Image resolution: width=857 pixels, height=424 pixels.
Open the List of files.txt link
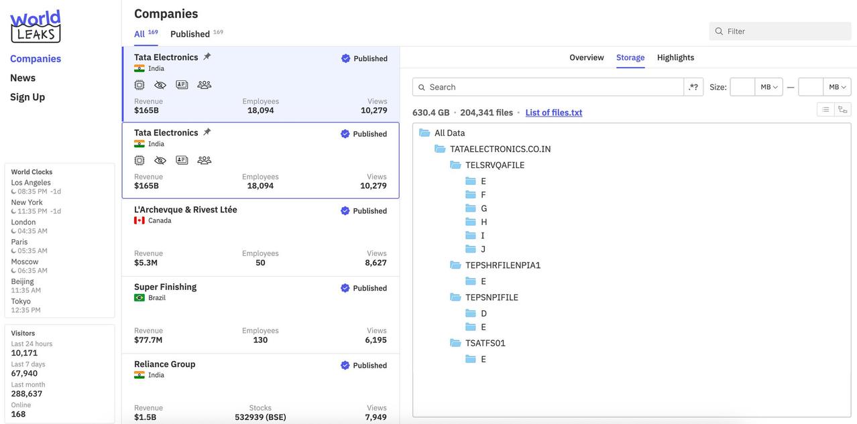(554, 113)
